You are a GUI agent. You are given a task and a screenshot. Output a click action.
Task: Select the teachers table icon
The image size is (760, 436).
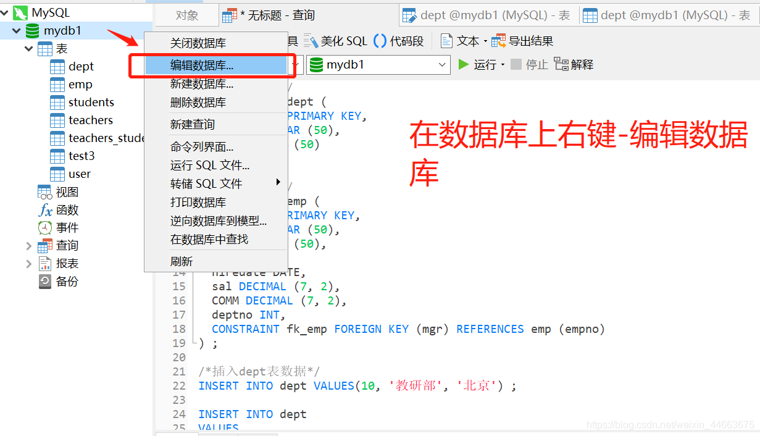(57, 120)
